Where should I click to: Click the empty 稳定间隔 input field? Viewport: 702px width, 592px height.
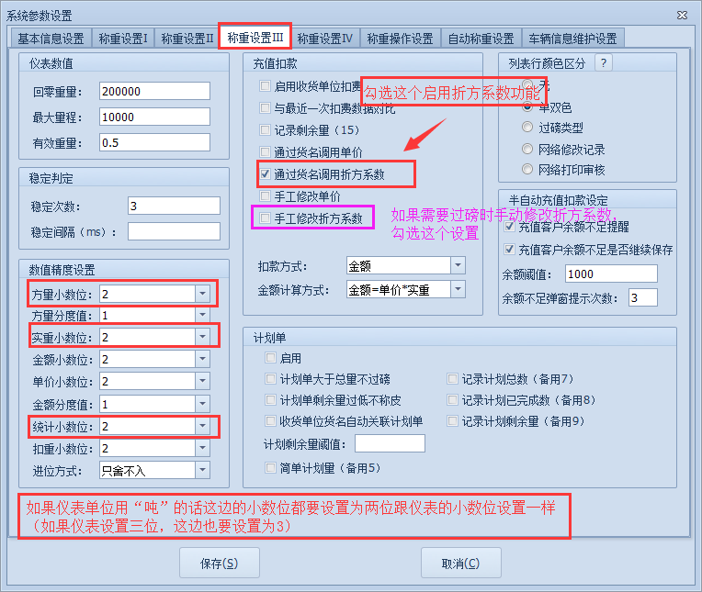[174, 231]
